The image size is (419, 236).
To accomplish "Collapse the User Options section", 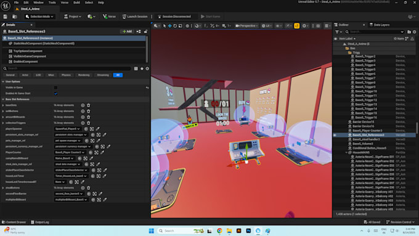I will (x=3, y=81).
